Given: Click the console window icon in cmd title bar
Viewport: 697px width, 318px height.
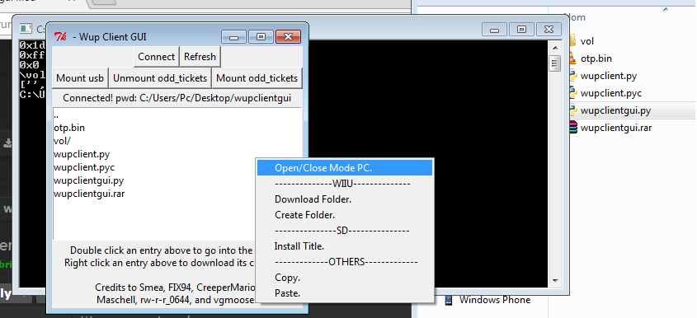Looking at the screenshot, I should tap(26, 29).
